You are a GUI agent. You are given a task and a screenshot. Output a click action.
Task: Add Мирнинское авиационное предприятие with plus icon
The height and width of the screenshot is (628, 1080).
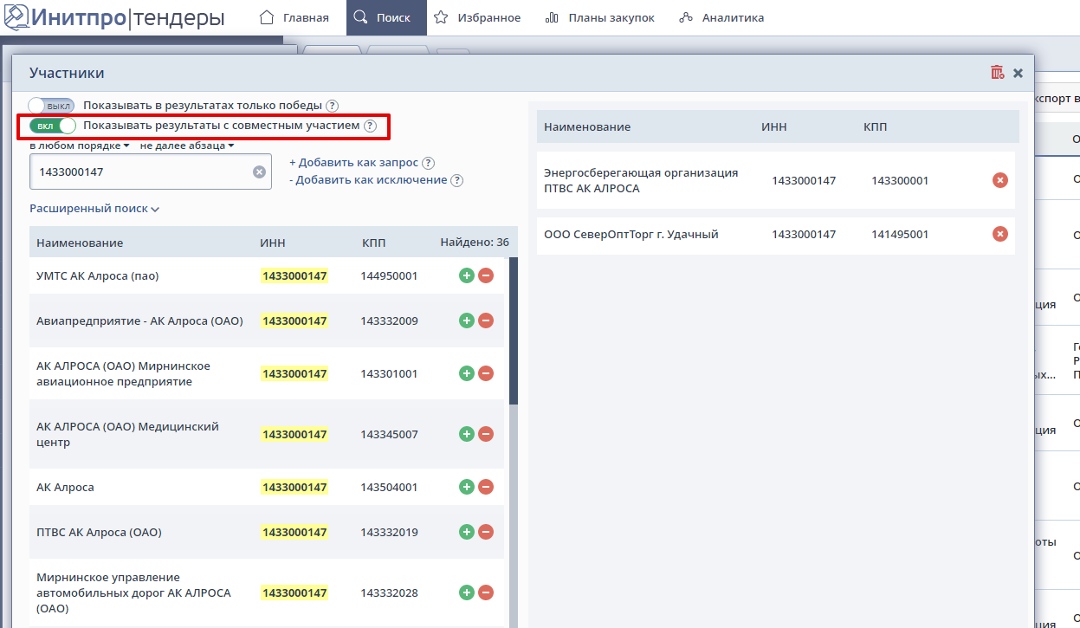click(x=466, y=373)
